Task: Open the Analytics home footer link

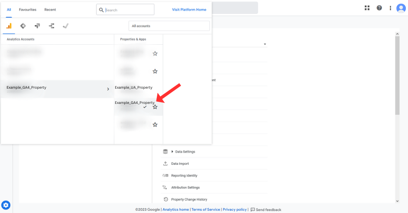Action: click(x=176, y=210)
